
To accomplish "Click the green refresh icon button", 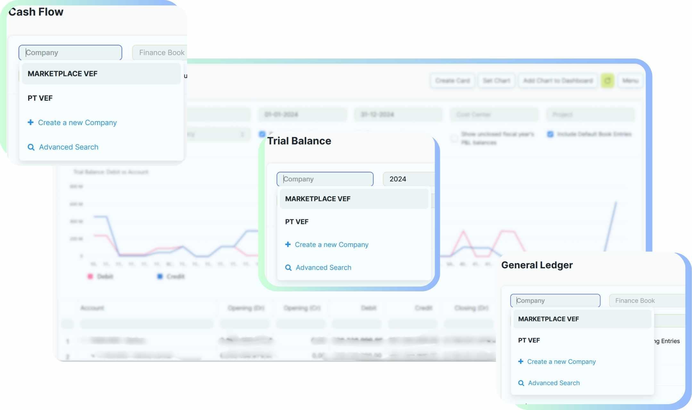I will coord(607,81).
